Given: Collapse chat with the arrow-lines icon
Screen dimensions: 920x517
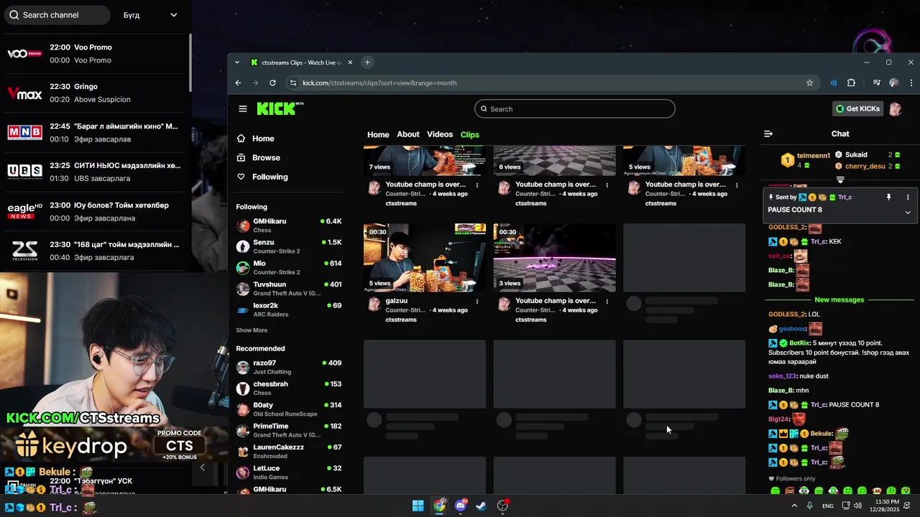Looking at the screenshot, I should (768, 134).
